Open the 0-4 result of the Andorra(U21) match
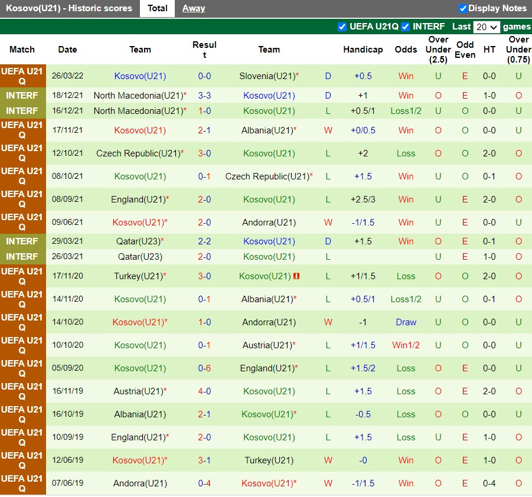This screenshot has height=497, width=532. pyautogui.click(x=204, y=483)
